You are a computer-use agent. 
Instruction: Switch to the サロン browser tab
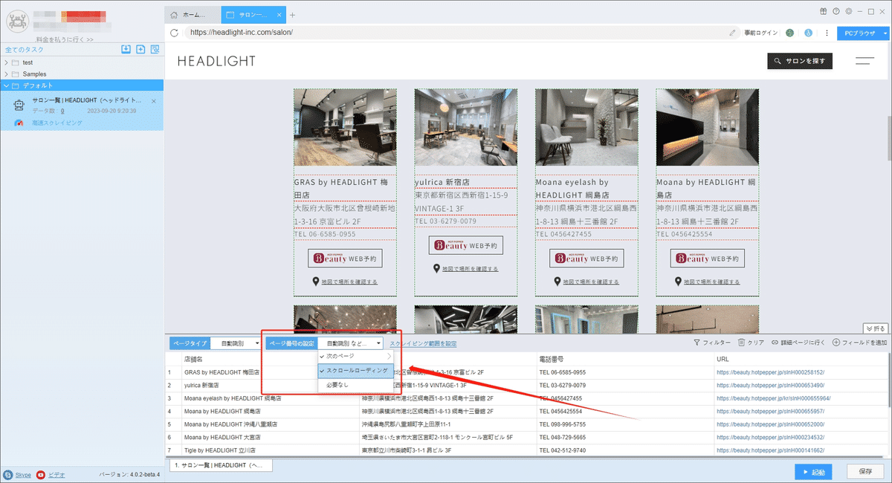[253, 15]
